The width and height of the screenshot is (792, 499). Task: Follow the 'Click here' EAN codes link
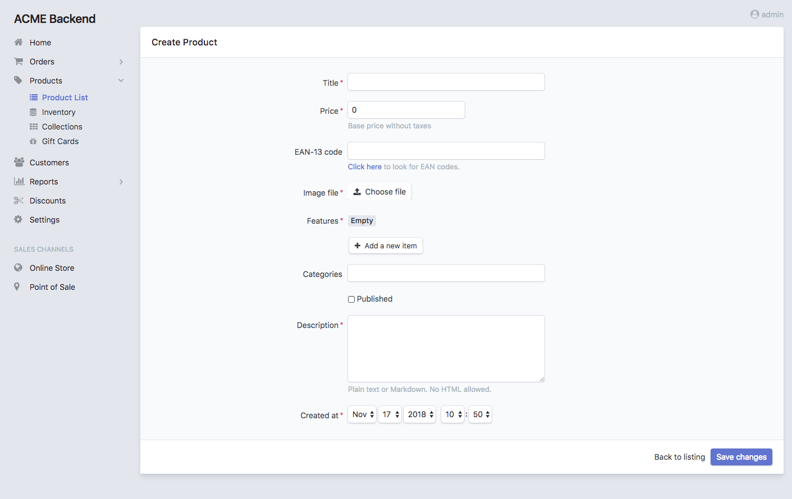(x=364, y=167)
